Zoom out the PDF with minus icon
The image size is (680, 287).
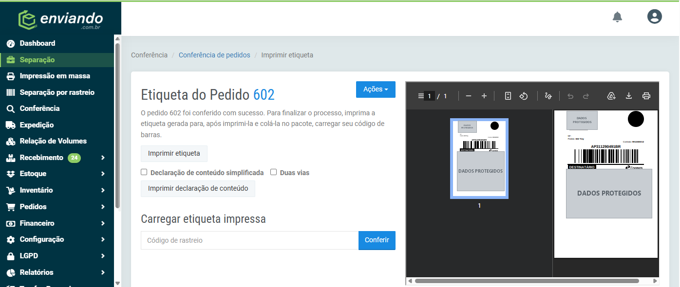pos(469,96)
